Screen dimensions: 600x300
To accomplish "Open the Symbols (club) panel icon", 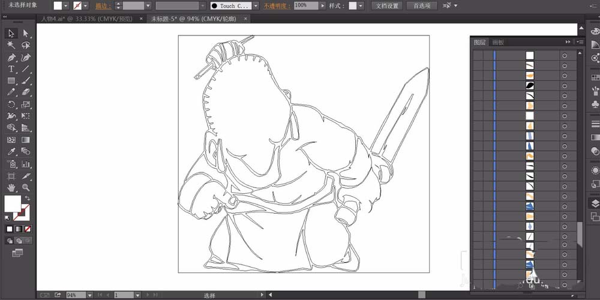I will coord(595,104).
